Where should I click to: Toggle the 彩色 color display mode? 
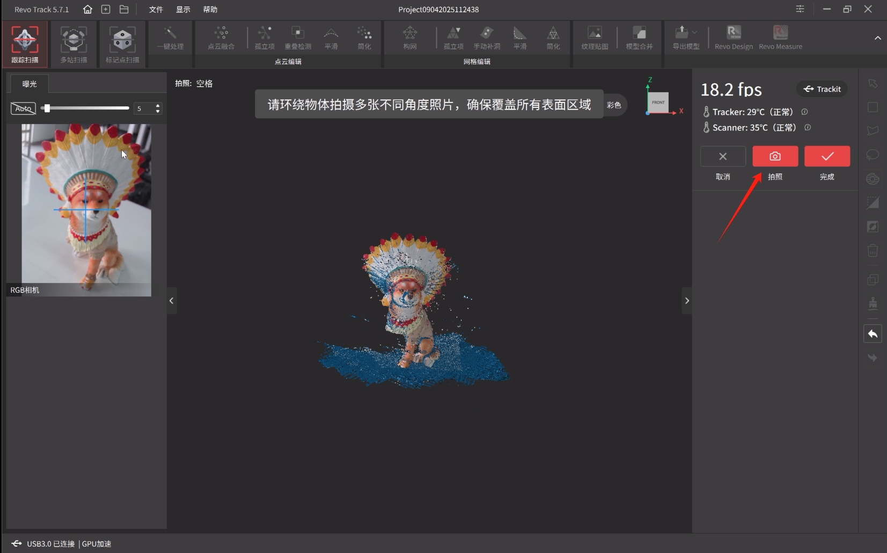614,105
